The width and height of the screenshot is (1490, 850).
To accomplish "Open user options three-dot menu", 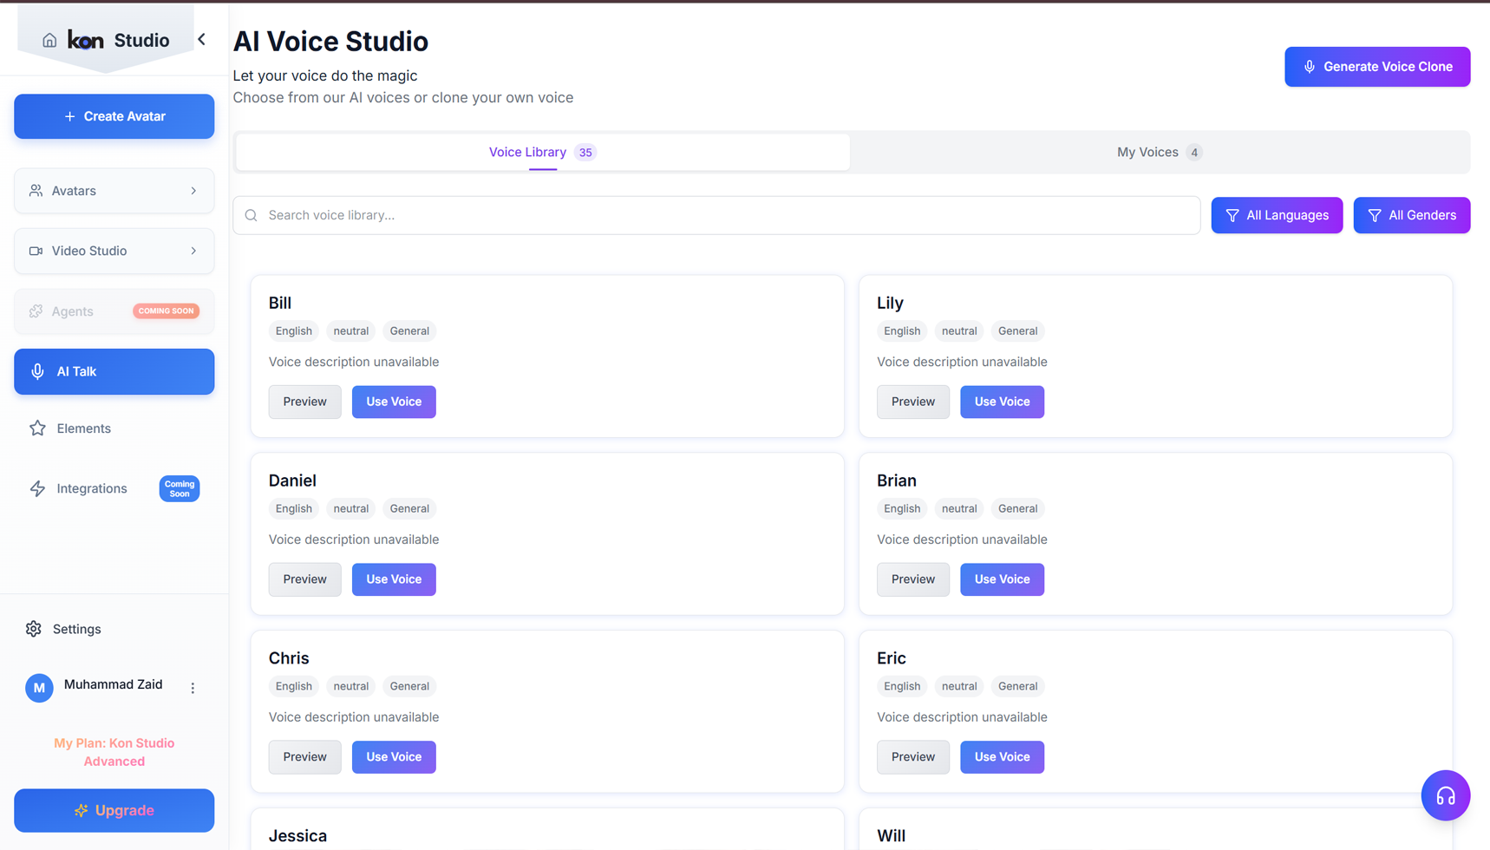I will pyautogui.click(x=193, y=688).
